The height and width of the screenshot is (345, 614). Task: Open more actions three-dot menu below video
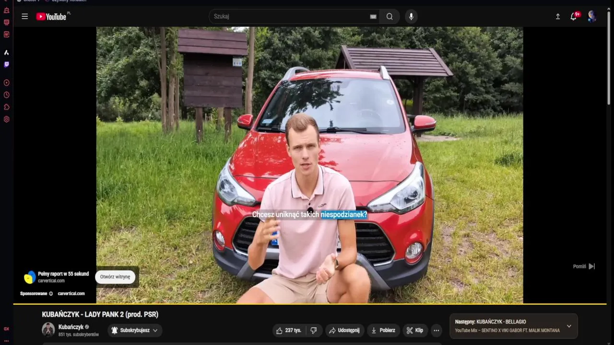pyautogui.click(x=436, y=330)
